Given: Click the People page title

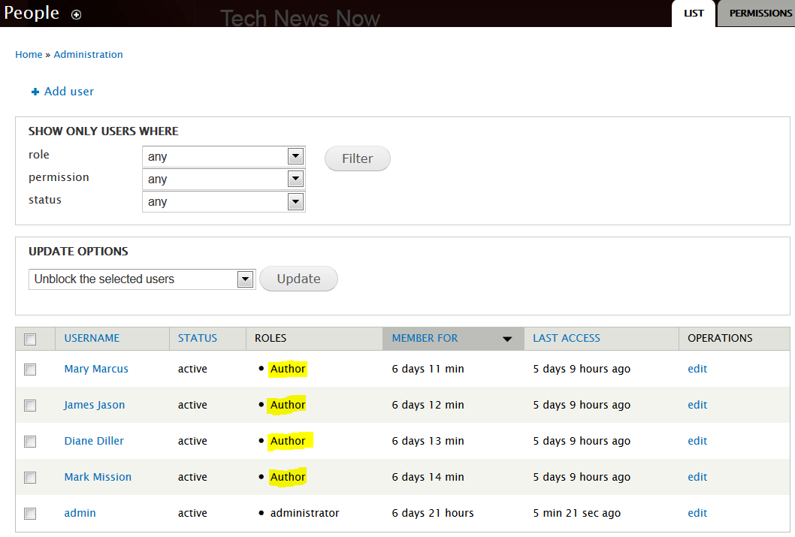Looking at the screenshot, I should [32, 13].
